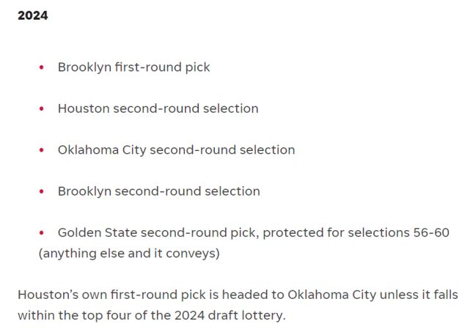The height and width of the screenshot is (332, 470).
Task: Click the bold 2024 heading
Action: tap(33, 15)
